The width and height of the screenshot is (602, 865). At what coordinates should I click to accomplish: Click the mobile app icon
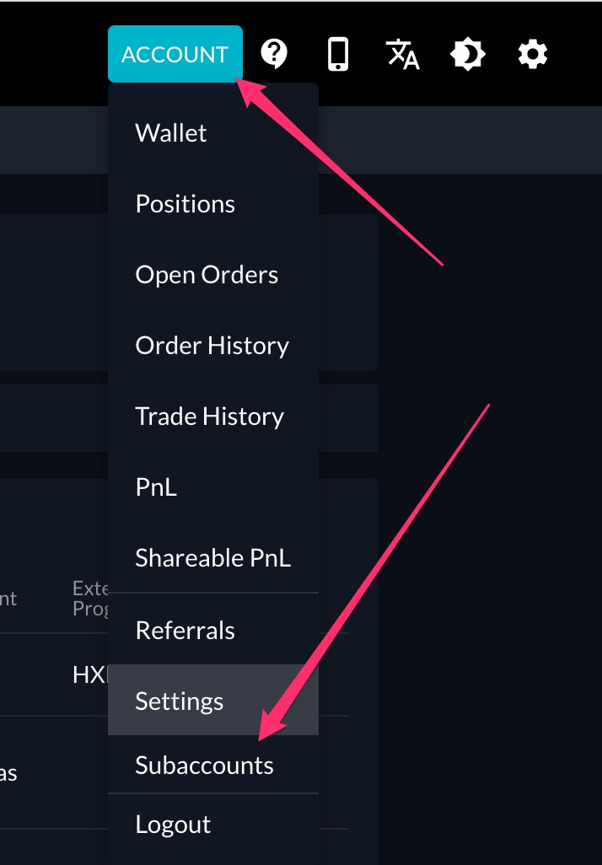coord(338,53)
